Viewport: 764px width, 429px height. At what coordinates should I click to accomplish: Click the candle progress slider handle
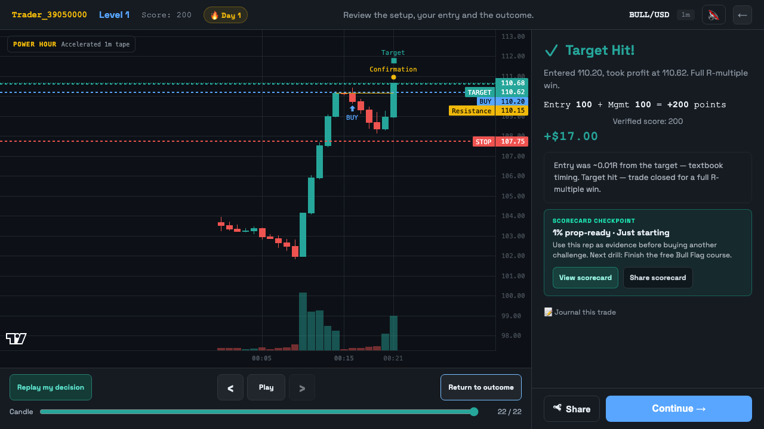click(x=474, y=412)
